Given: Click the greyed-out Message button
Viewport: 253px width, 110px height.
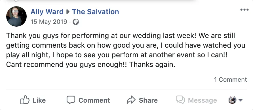Looking at the screenshot, I should pyautogui.click(x=196, y=100).
